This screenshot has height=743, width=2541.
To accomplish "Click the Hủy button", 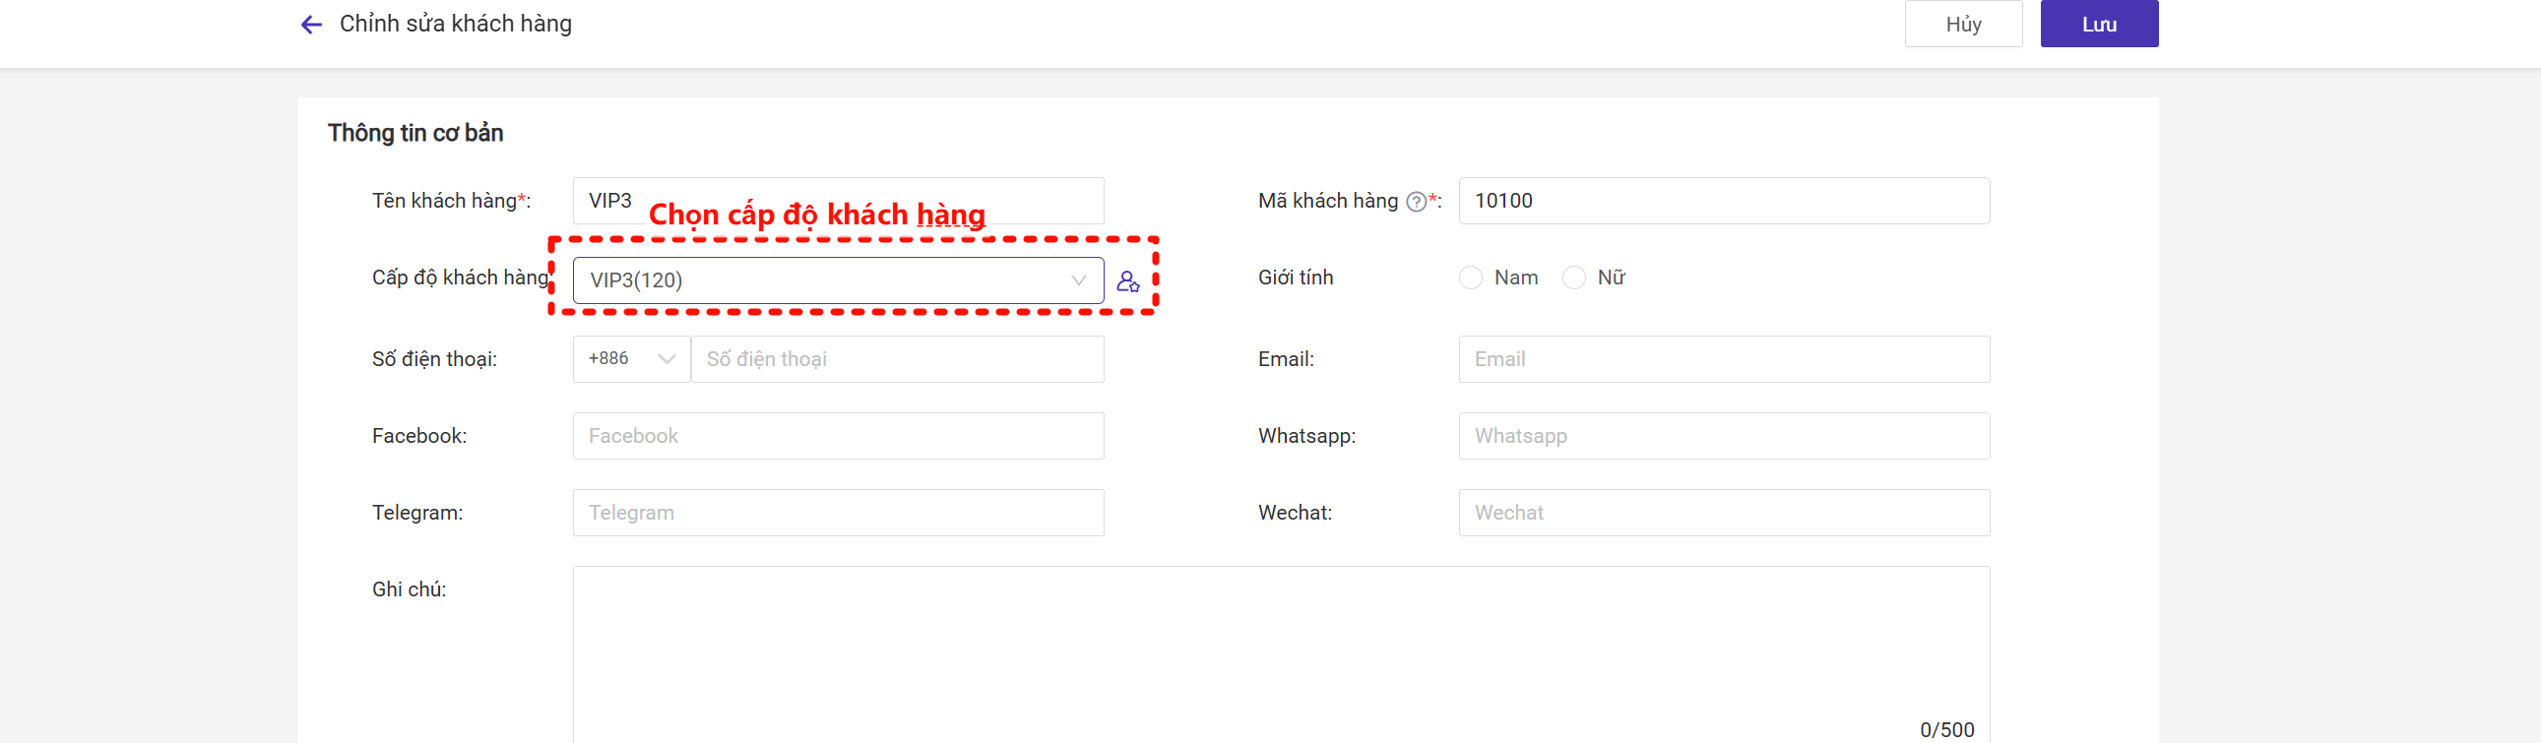I will [1963, 25].
